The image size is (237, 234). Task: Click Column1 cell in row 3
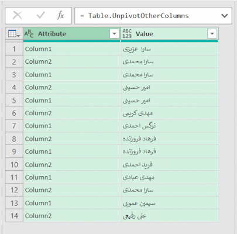71,74
